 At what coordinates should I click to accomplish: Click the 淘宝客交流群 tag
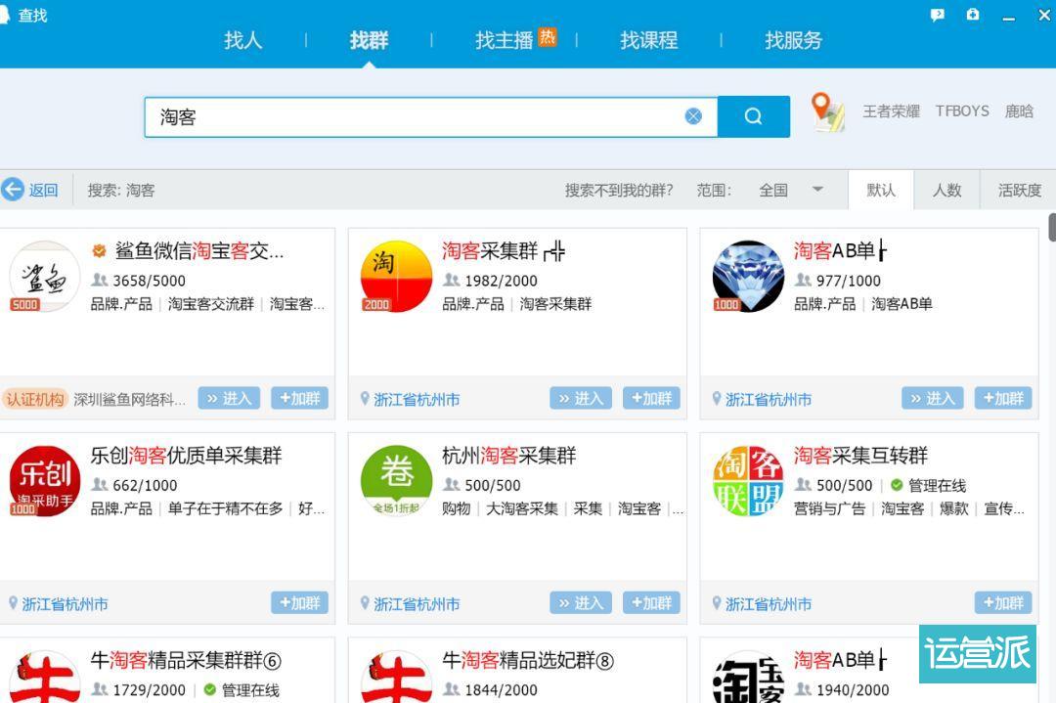211,304
